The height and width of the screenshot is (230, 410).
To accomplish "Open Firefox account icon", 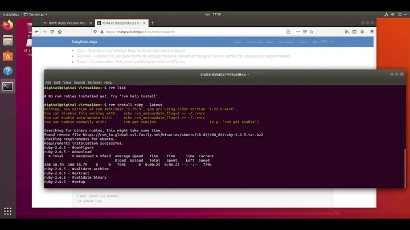I will coord(362,32).
